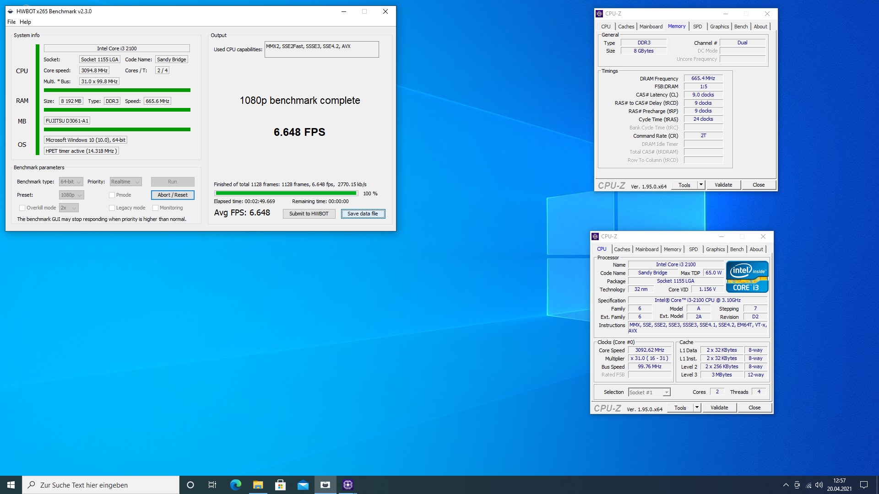Click the Meet Now tray icon

(797, 485)
